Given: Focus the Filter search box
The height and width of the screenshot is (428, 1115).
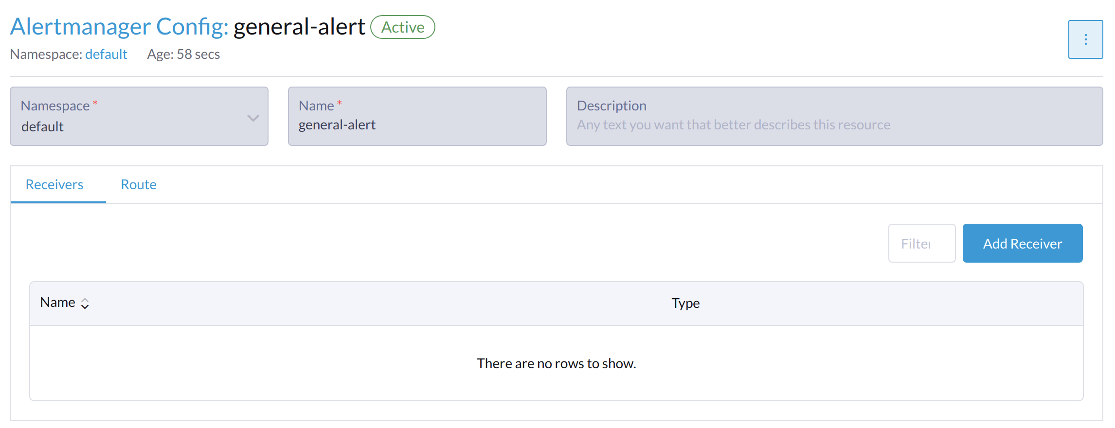Looking at the screenshot, I should [x=921, y=243].
